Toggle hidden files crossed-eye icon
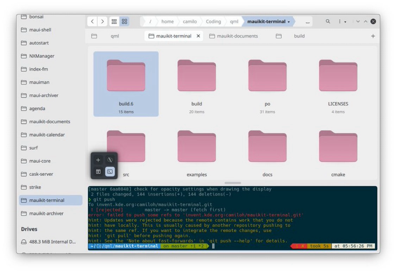Viewport: 396px width, 272px height. pyautogui.click(x=110, y=160)
